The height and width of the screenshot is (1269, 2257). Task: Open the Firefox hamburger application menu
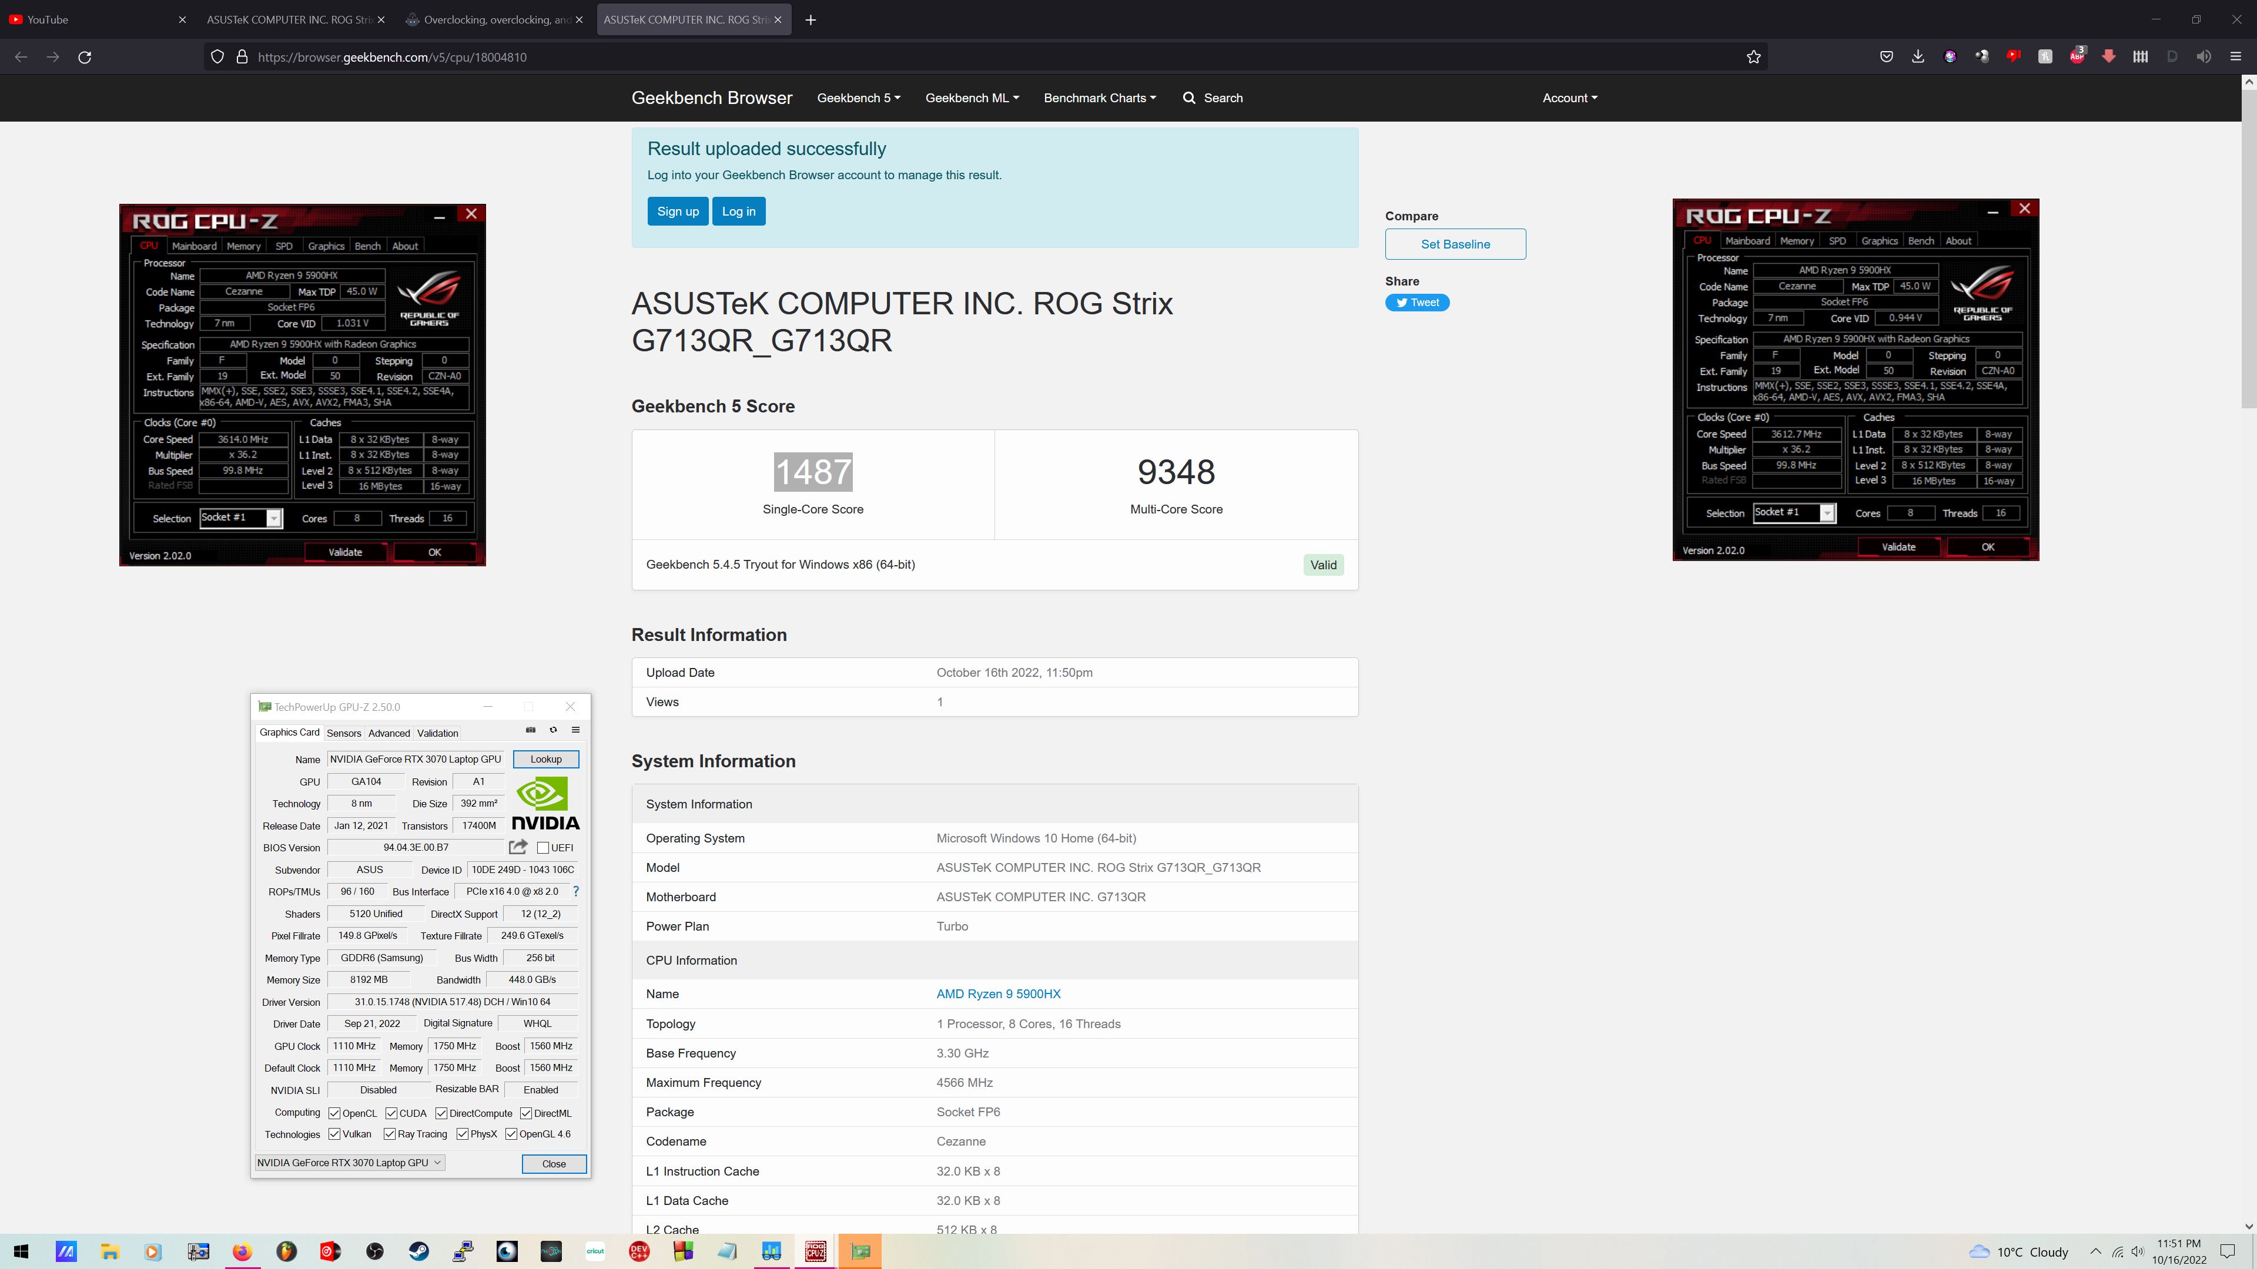click(2235, 57)
